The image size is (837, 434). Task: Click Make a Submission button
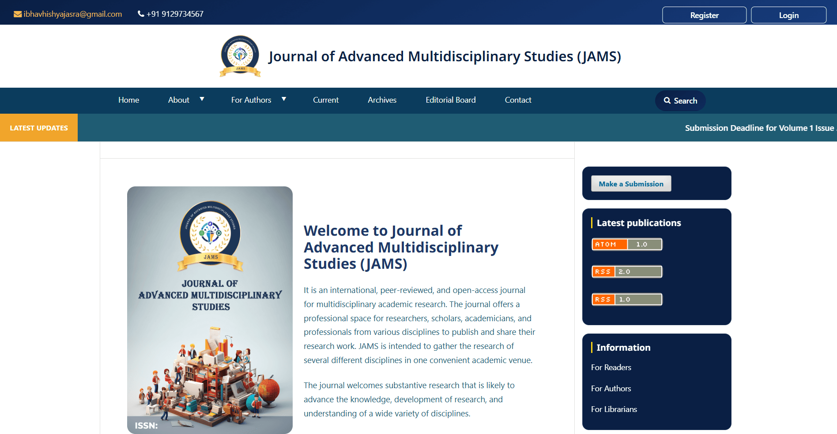[631, 184]
